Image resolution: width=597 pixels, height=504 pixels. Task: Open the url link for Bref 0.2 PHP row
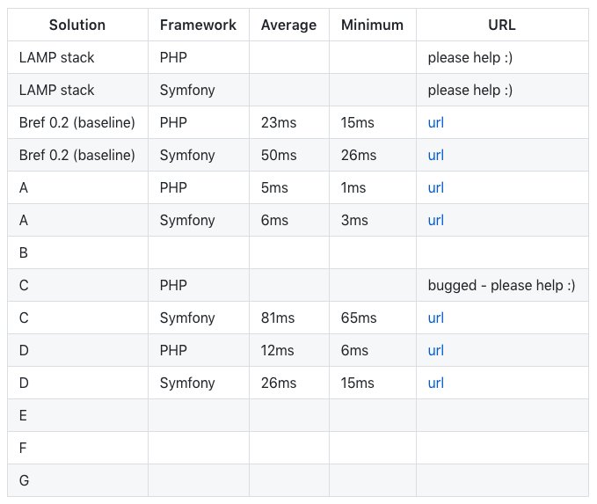pos(435,122)
